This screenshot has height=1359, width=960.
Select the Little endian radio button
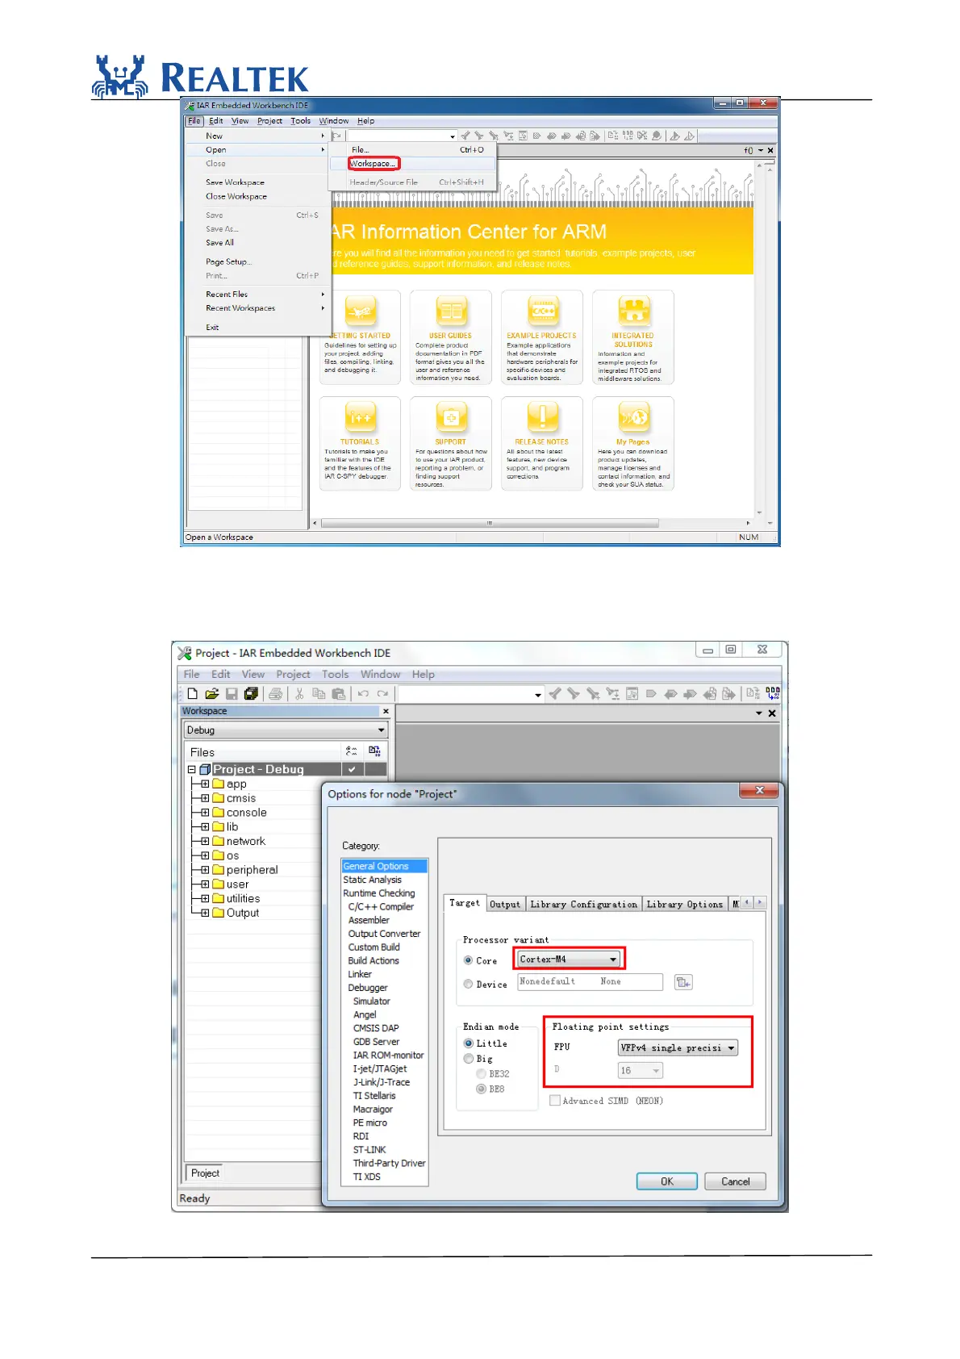[468, 1043]
